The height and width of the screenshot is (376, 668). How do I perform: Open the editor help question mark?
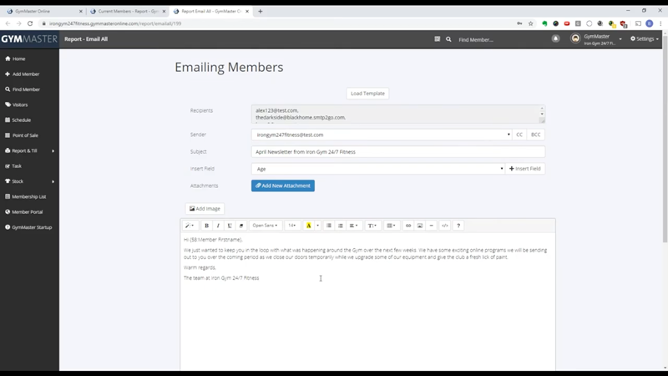pyautogui.click(x=458, y=226)
